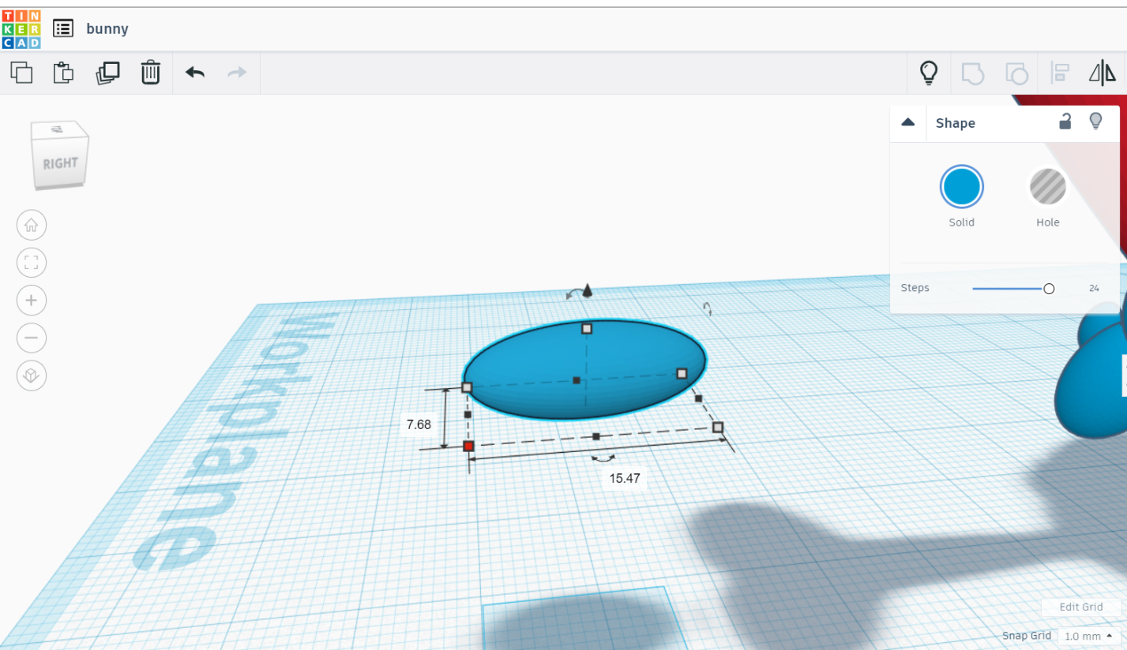
Task: Click the Fit all in view button
Action: pyautogui.click(x=32, y=263)
